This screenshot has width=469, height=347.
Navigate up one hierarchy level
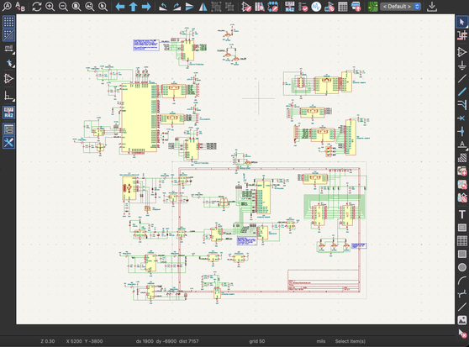pos(133,6)
